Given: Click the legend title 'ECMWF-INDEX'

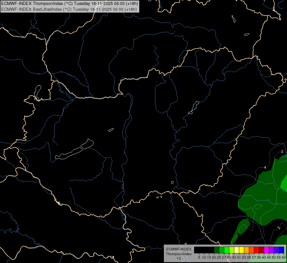Looking at the screenshot, I should pos(179,249).
